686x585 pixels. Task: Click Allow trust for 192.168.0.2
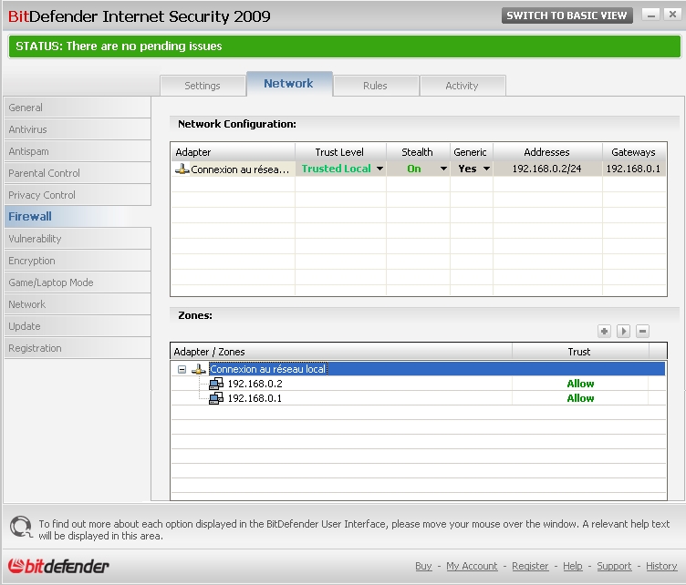(580, 384)
